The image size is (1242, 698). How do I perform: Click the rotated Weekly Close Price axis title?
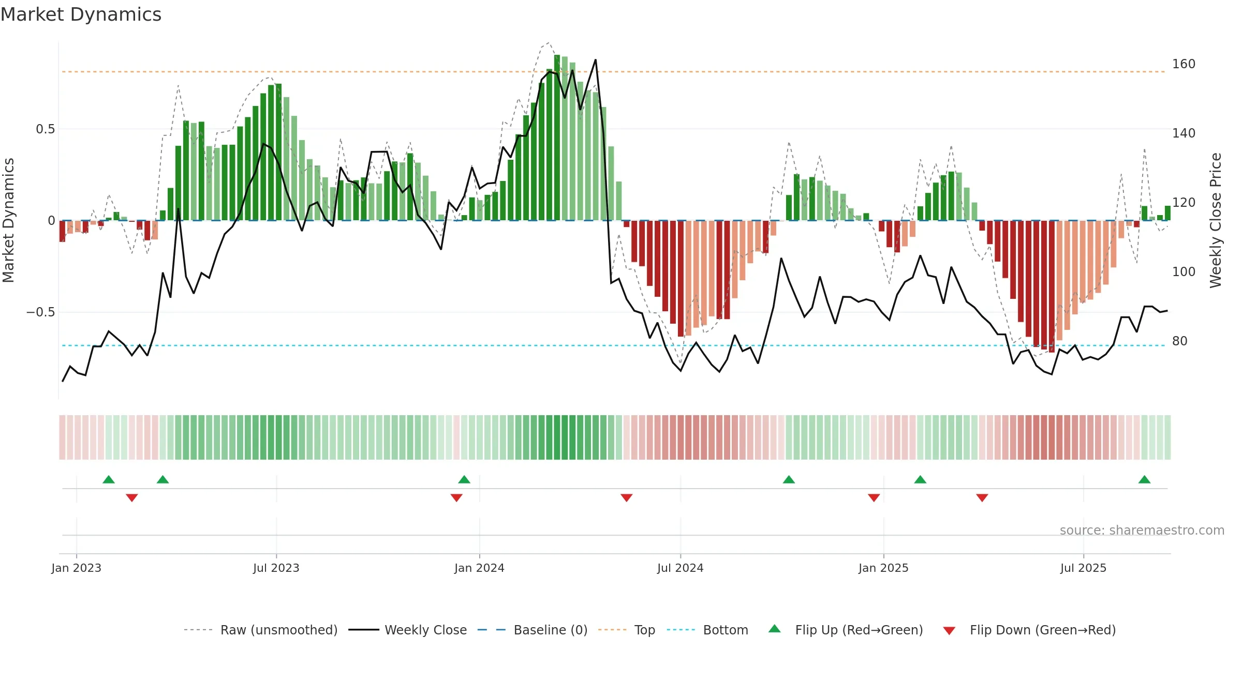pos(1216,220)
